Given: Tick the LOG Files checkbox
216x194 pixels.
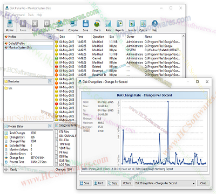Looking at the screenshot, I should [x=56, y=165].
